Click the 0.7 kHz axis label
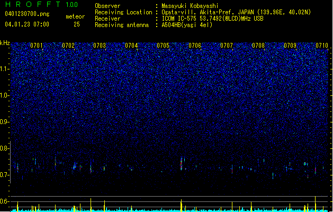Image resolution: width=333 pixels, height=212 pixels. click(x=5, y=175)
